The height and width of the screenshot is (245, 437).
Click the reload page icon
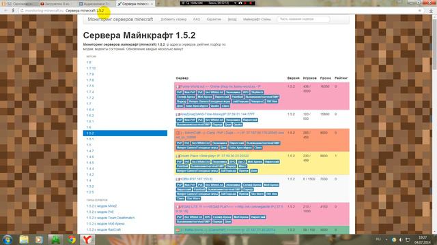tap(22, 11)
